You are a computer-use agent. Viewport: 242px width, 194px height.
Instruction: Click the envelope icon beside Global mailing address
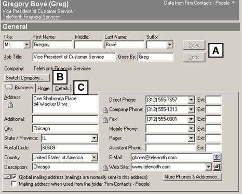tap(7, 177)
